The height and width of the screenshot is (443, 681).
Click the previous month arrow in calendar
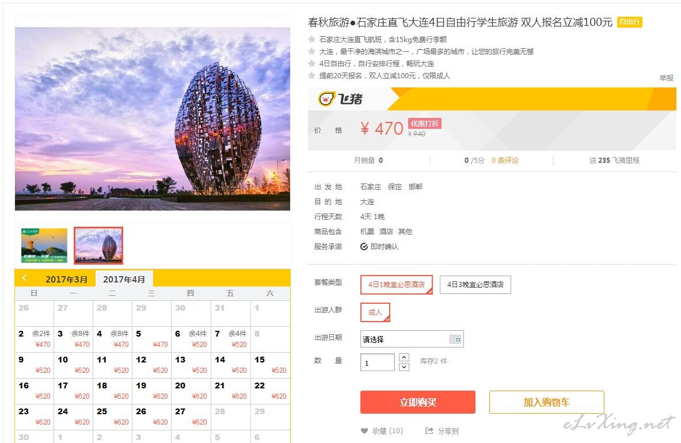25,278
